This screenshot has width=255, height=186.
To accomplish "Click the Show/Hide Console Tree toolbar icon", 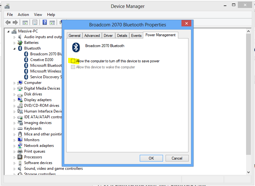I will click(25, 23).
